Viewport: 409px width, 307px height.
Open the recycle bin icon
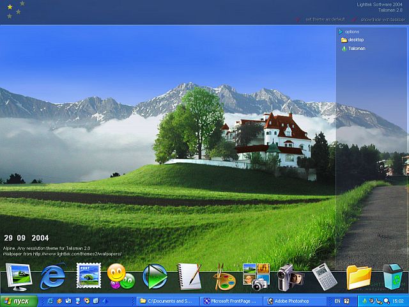[392, 276]
